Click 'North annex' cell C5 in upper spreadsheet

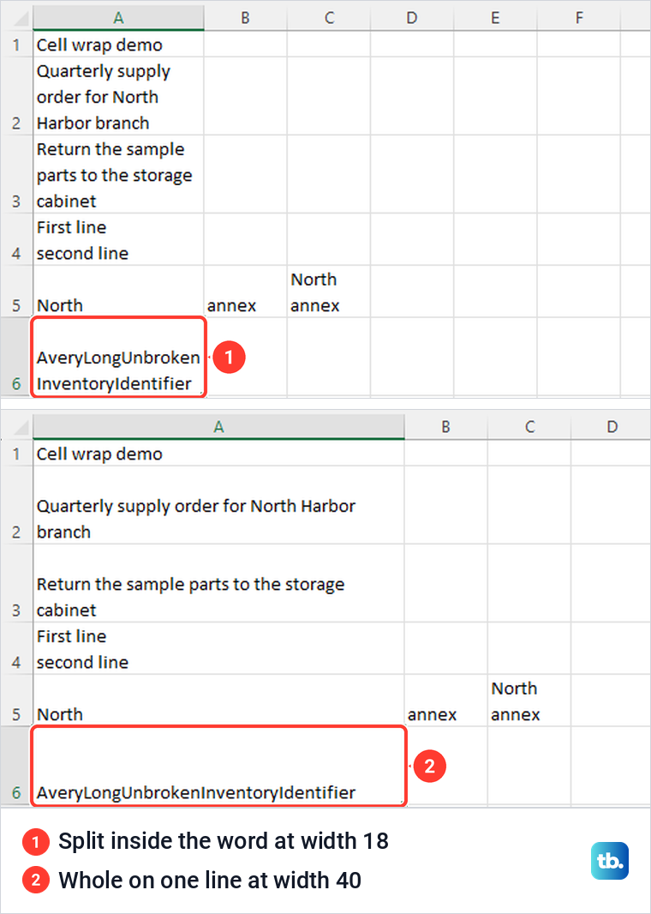[329, 292]
